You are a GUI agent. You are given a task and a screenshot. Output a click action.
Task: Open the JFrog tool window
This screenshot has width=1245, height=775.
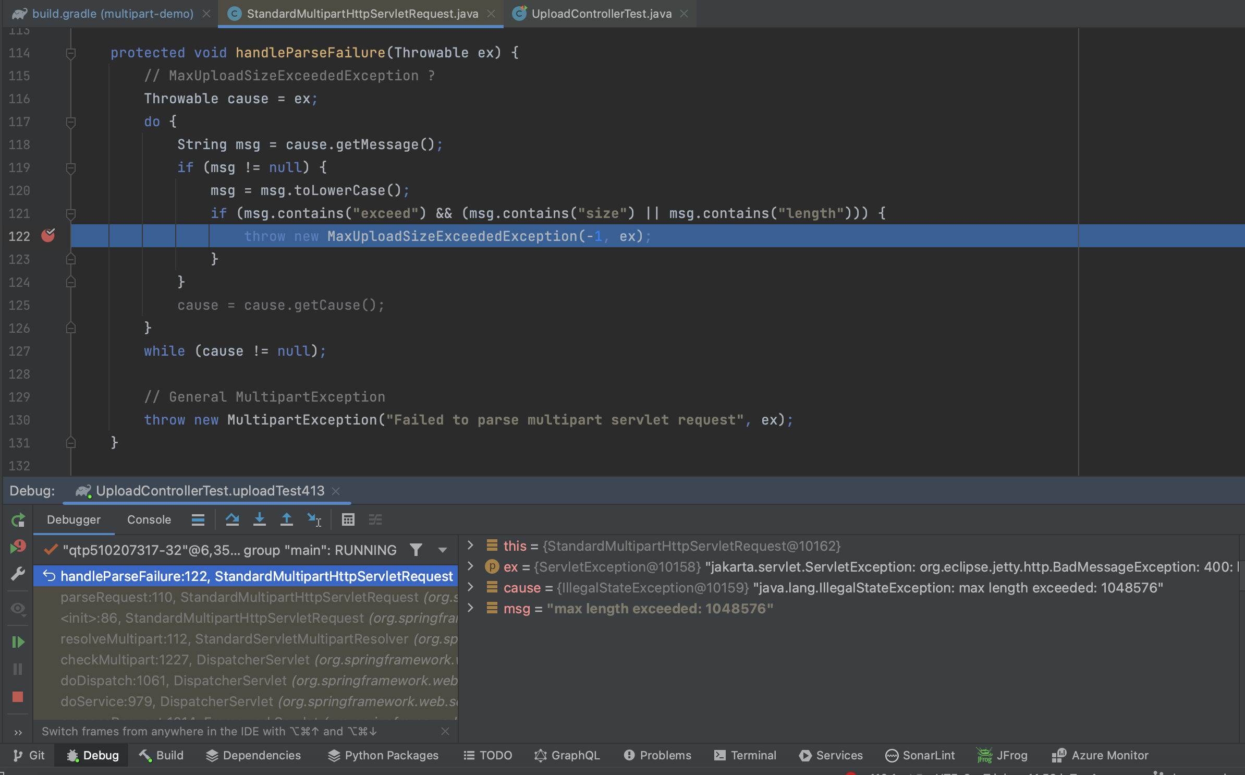(1002, 755)
